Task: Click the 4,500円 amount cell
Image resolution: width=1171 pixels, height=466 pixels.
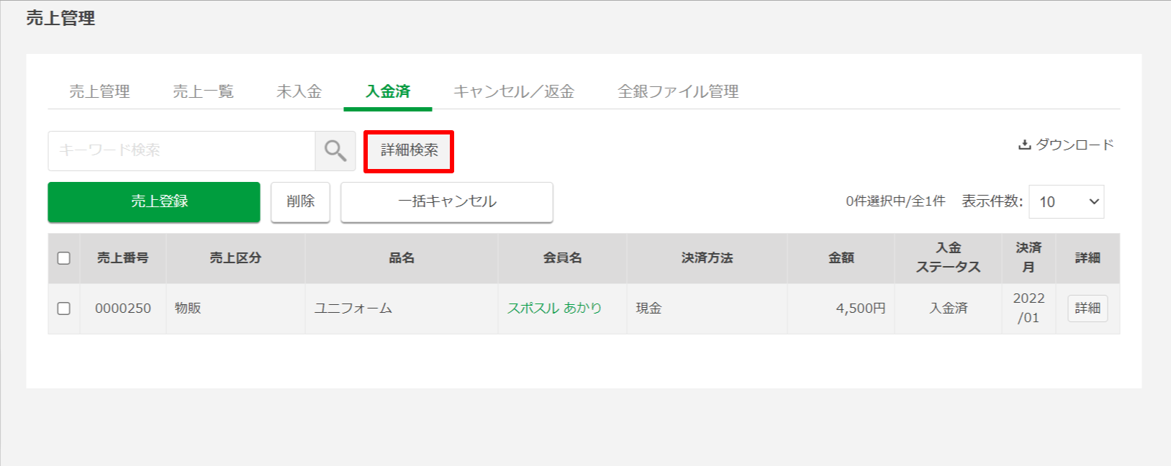Action: pyautogui.click(x=841, y=308)
